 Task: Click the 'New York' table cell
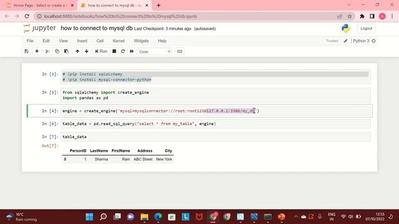pos(164,159)
